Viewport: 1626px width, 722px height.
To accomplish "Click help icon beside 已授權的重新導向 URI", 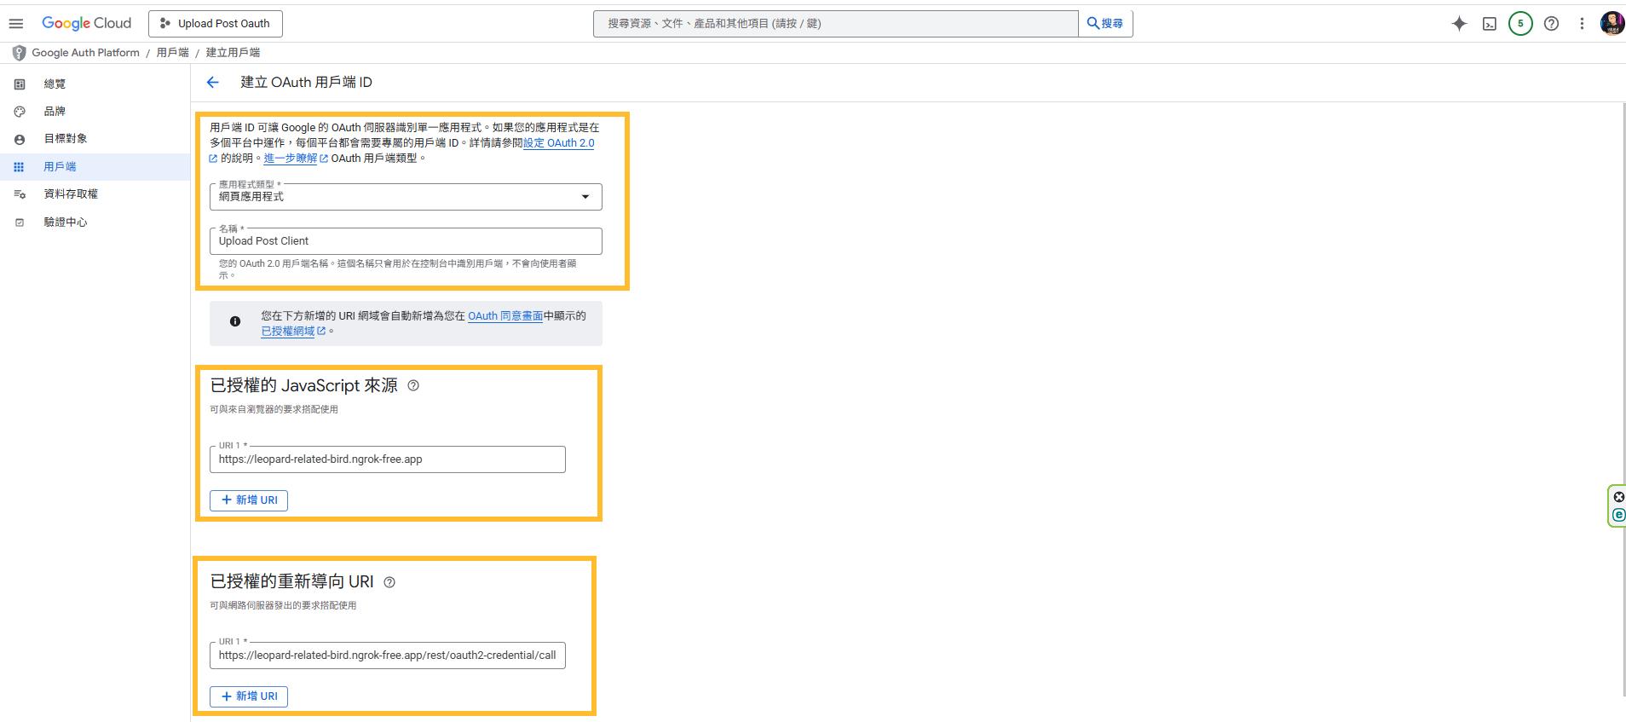I will [x=389, y=582].
